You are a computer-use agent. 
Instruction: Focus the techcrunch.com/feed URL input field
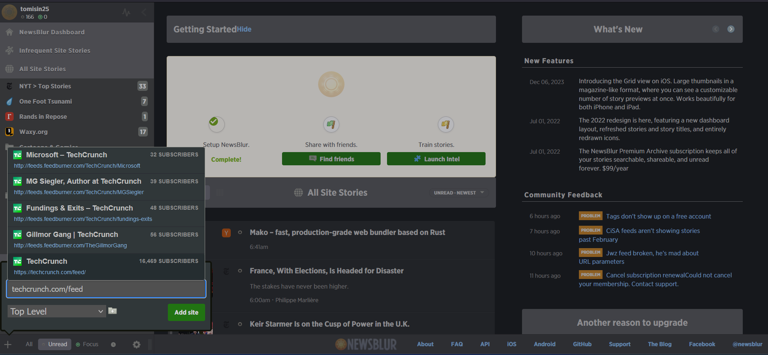click(x=106, y=289)
